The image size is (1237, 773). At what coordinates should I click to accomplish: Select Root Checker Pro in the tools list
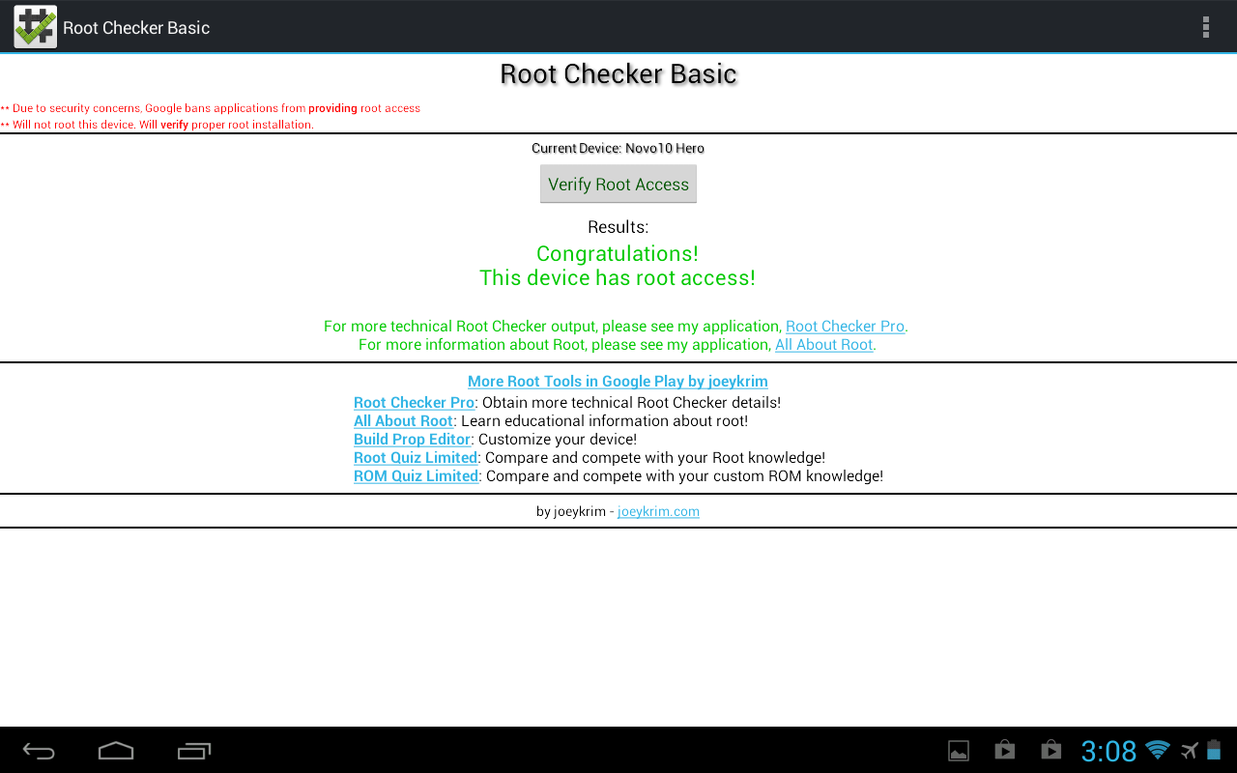414,403
